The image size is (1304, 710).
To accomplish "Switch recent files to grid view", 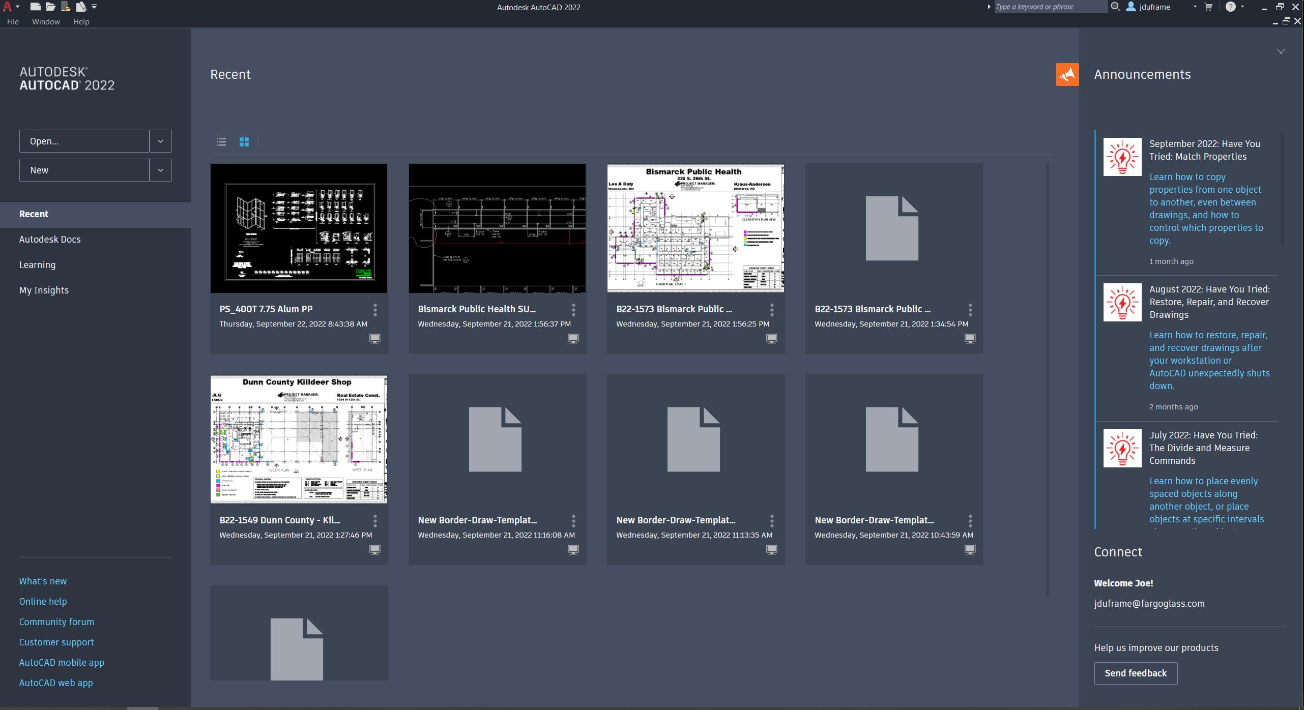I will [244, 142].
